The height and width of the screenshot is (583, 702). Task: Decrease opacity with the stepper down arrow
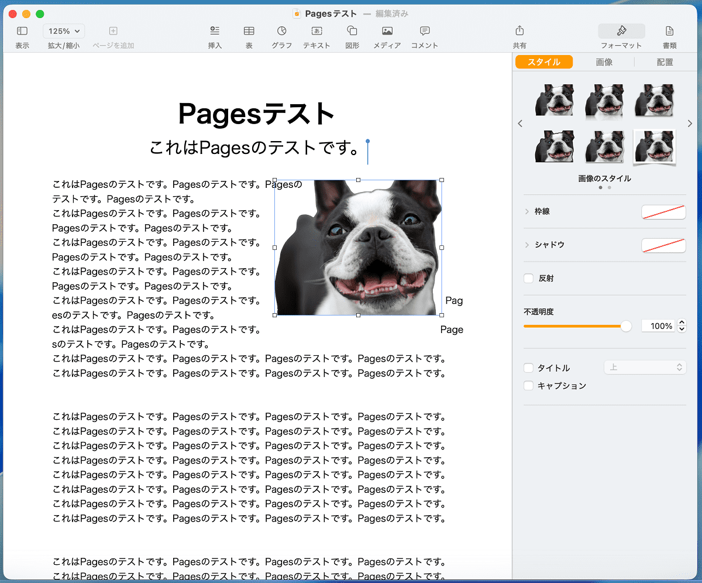[x=682, y=330]
